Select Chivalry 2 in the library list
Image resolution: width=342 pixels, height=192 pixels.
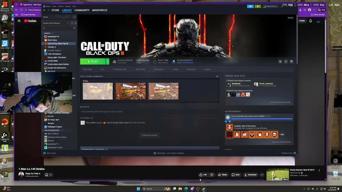(52, 47)
